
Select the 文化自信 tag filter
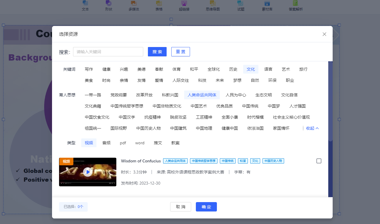click(x=289, y=95)
